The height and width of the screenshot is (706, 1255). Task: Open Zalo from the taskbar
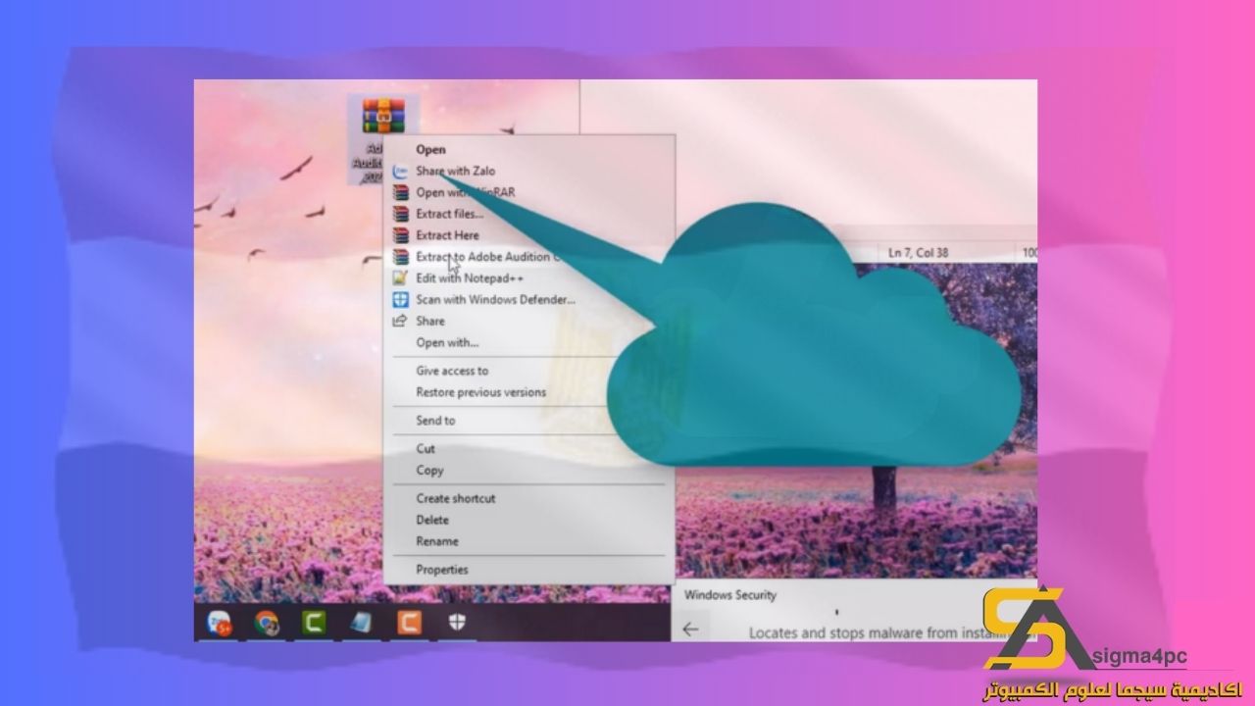coord(219,624)
